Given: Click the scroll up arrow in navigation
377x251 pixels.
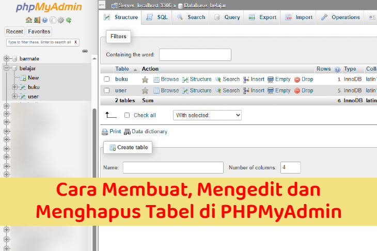Looking at the screenshot, I should tap(95, 58).
